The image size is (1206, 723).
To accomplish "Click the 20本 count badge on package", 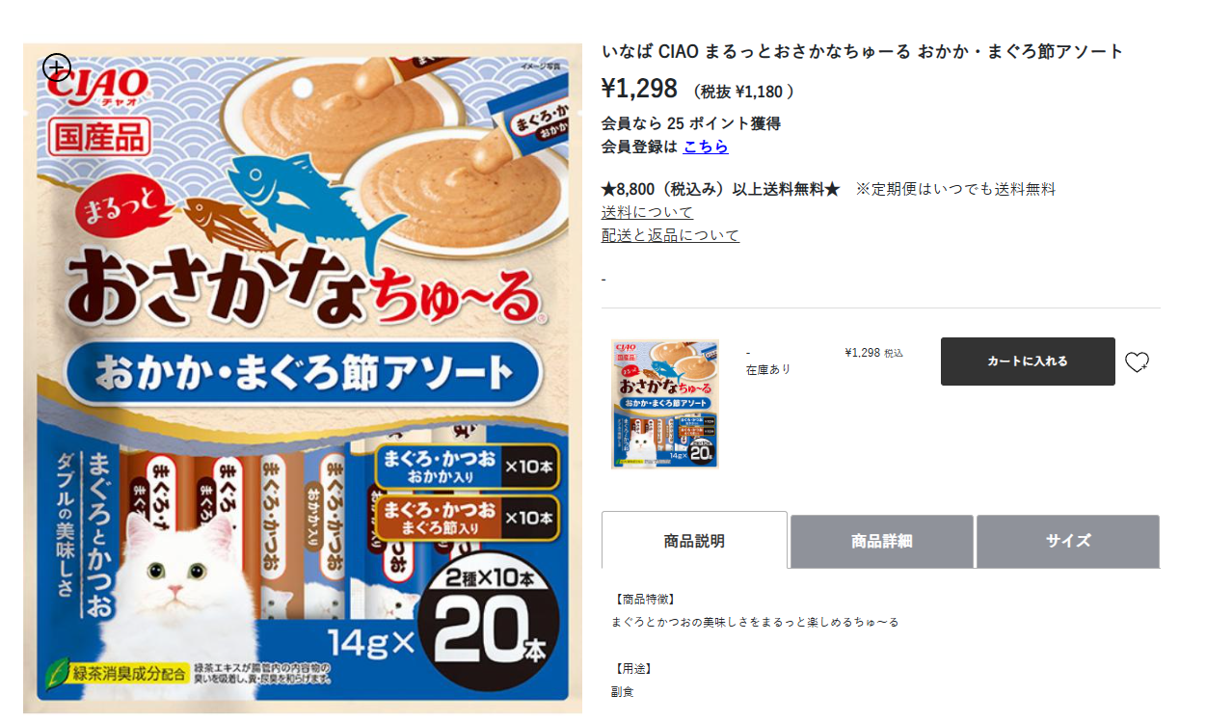I will click(496, 631).
